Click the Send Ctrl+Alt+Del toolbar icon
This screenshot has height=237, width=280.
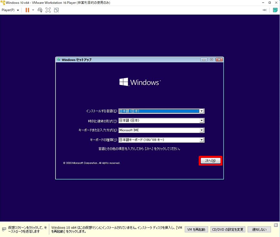(x=40, y=10)
